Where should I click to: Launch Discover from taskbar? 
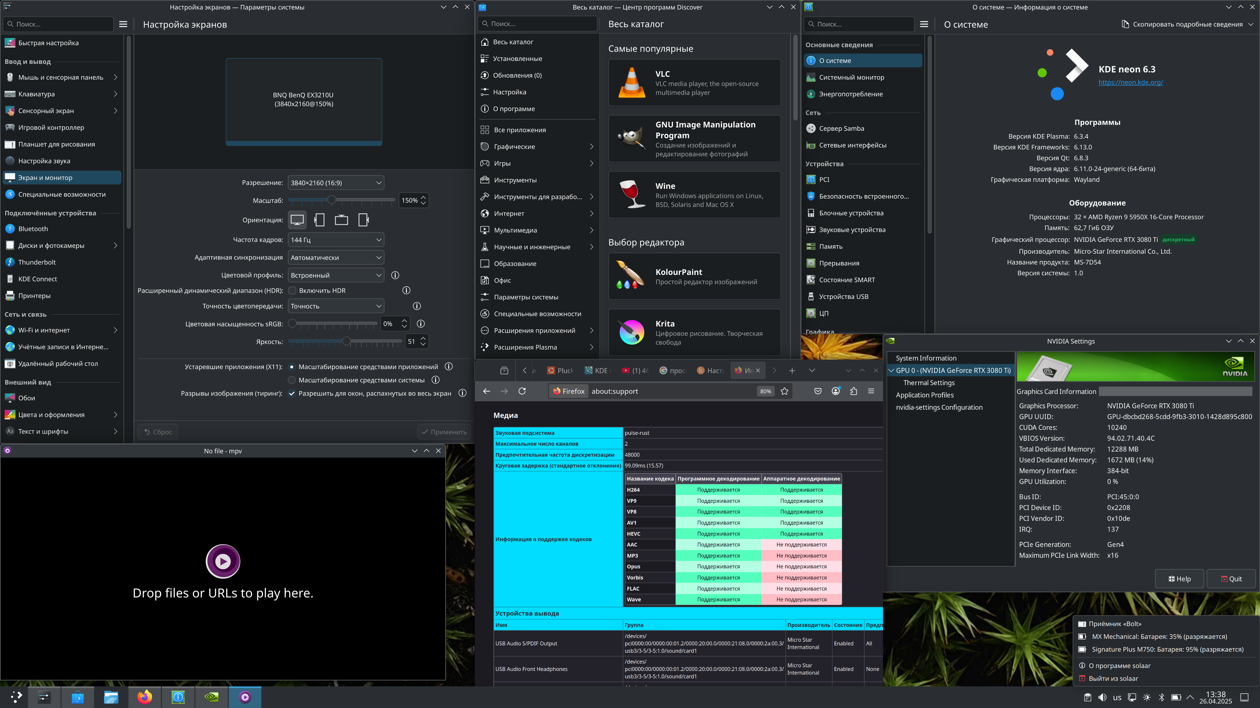tap(78, 697)
